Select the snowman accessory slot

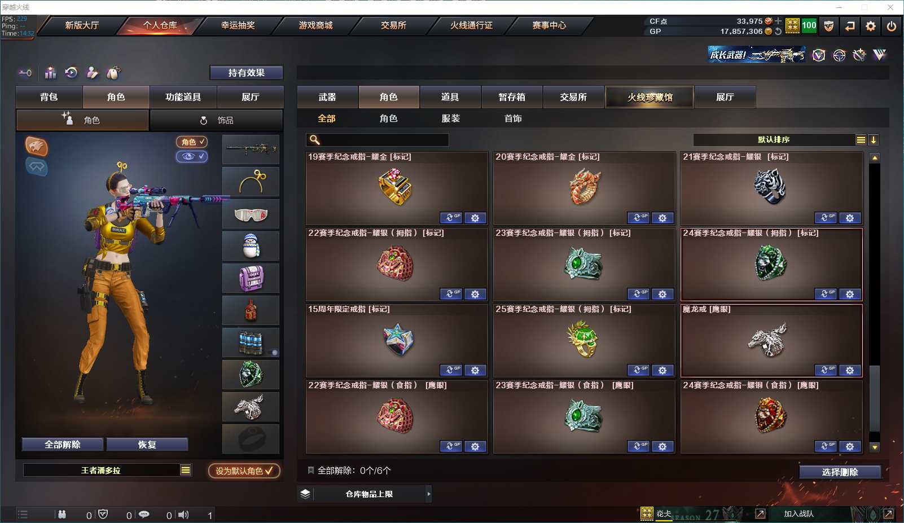251,246
